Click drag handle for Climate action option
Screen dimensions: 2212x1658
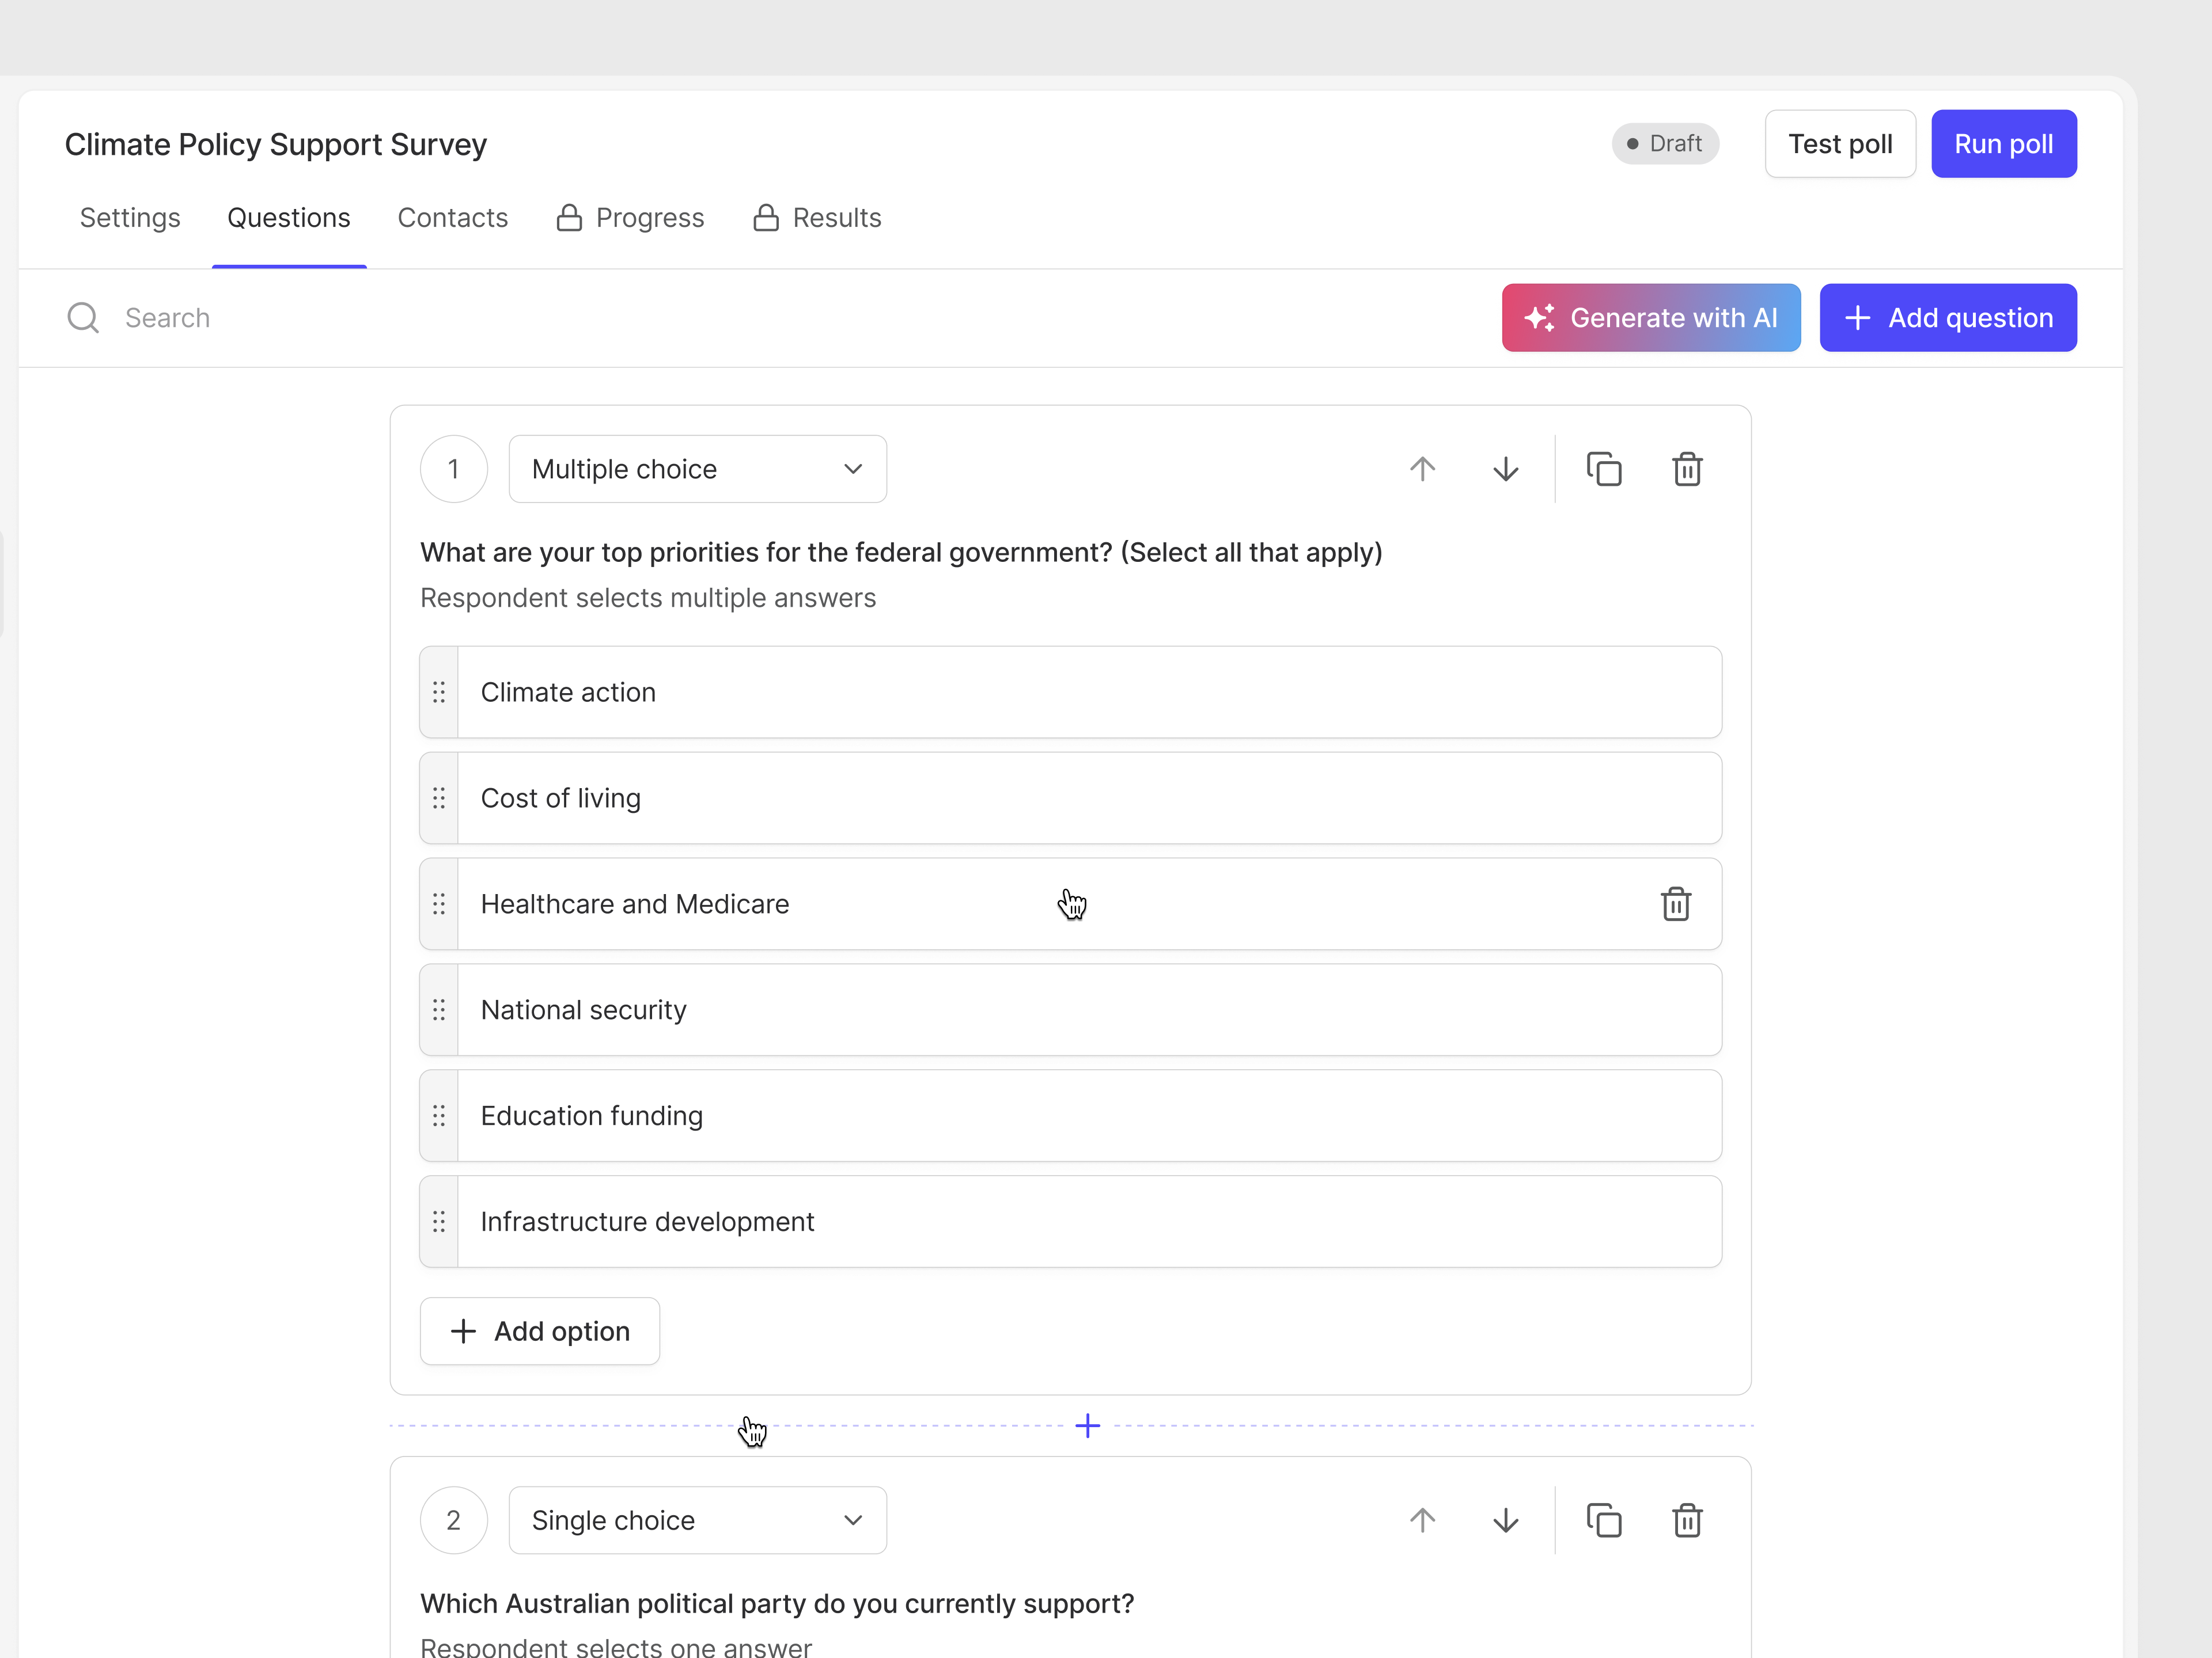pos(439,691)
